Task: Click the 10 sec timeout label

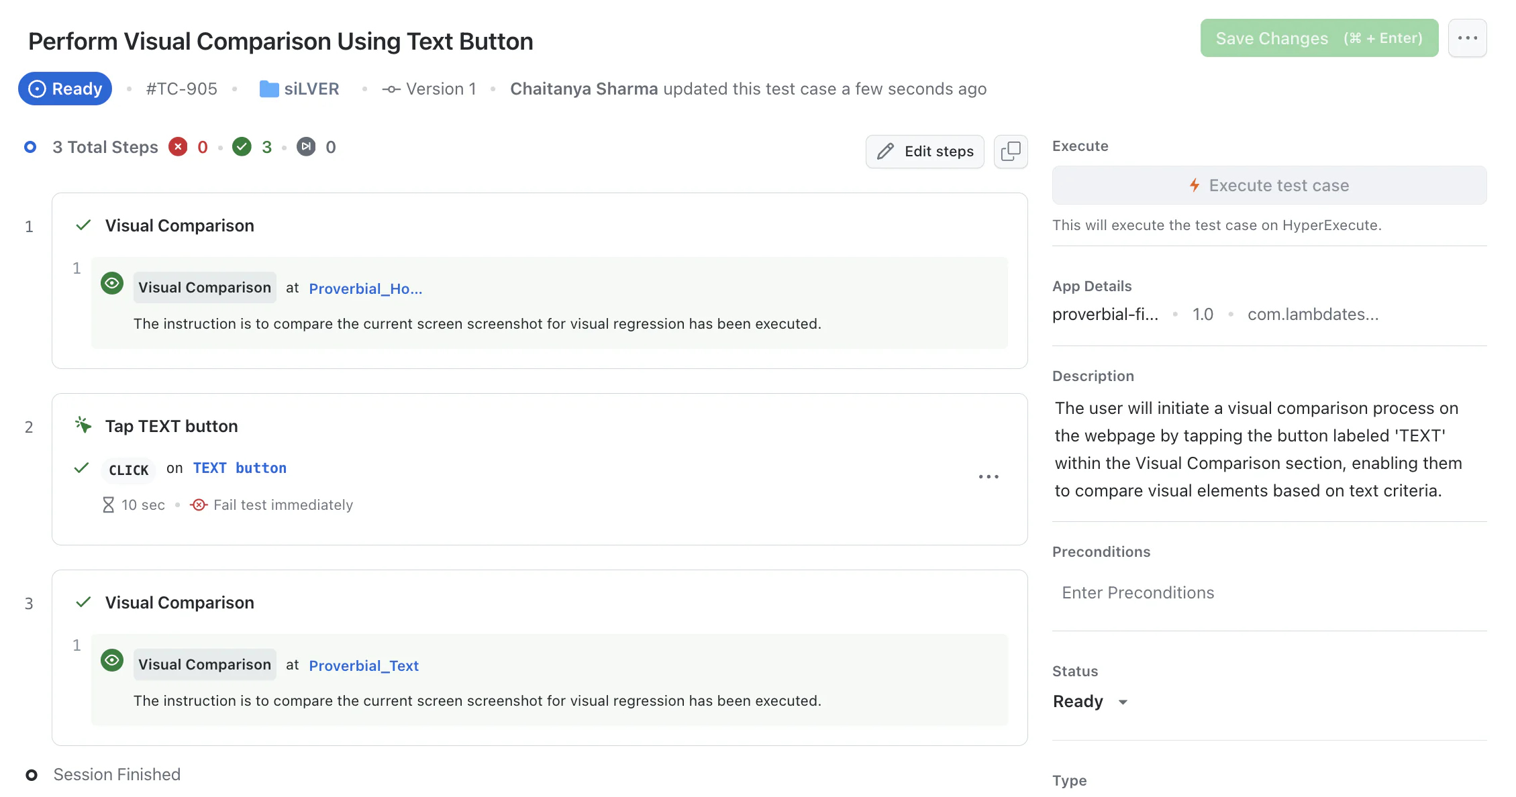Action: coord(143,504)
